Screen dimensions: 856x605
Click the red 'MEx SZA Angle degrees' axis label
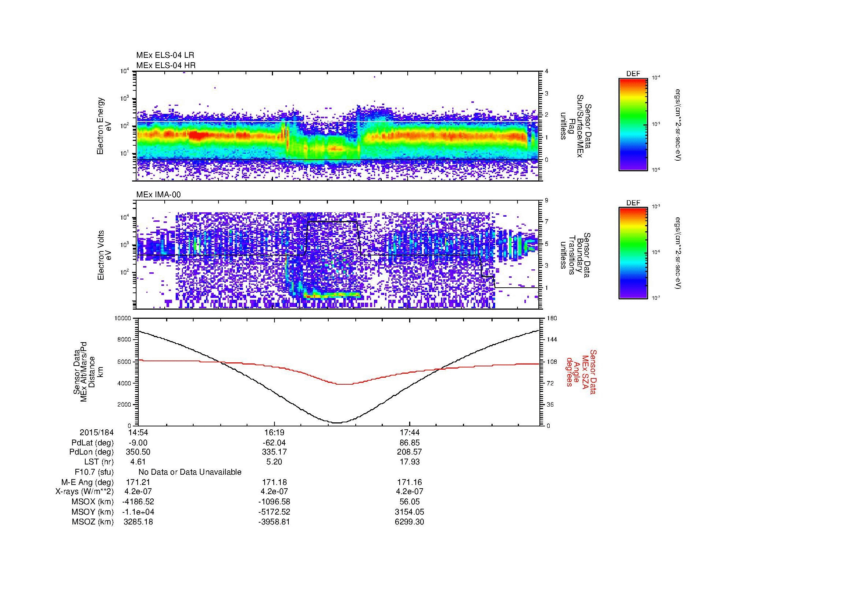[581, 372]
